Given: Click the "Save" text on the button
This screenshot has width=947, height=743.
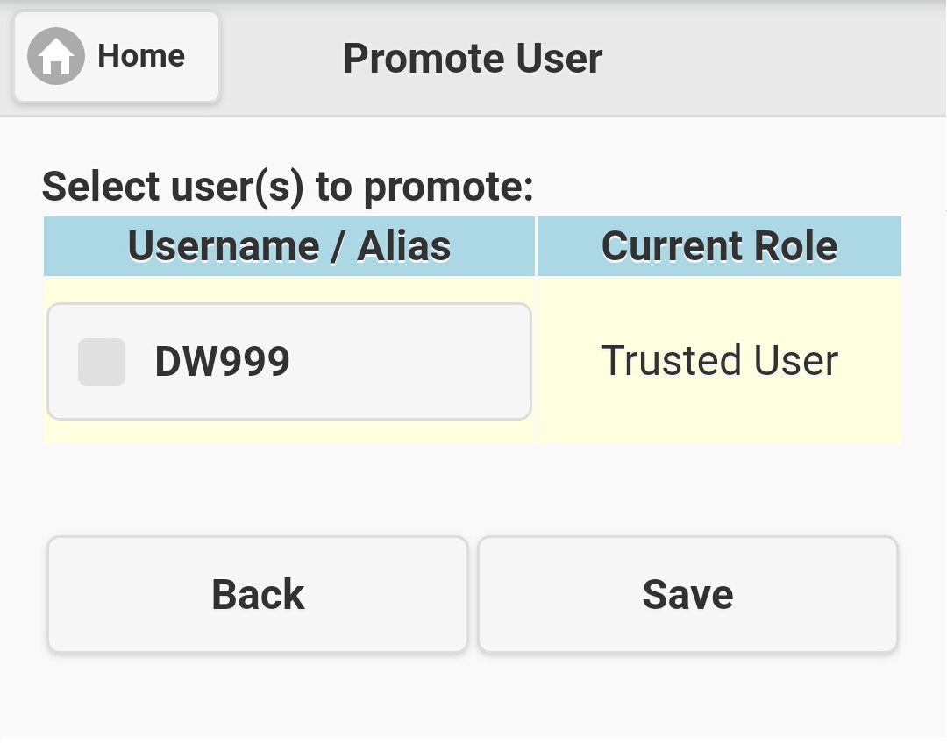Looking at the screenshot, I should click(x=687, y=595).
